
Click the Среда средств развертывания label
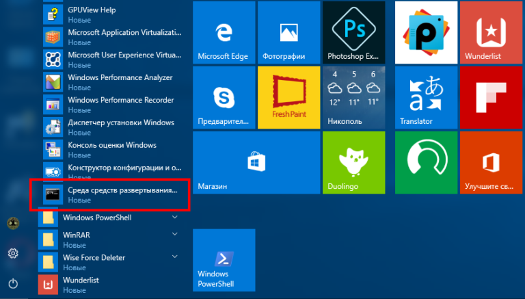(122, 190)
